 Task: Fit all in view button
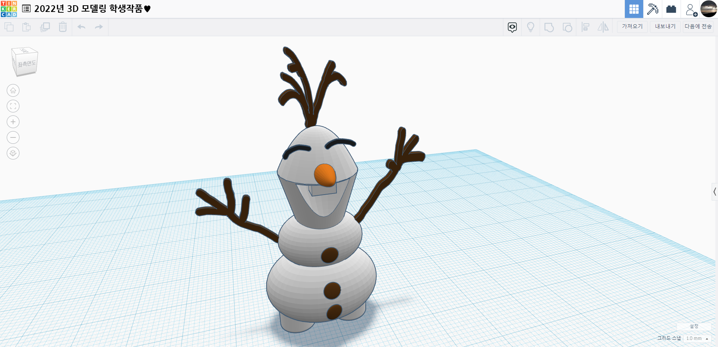point(13,106)
